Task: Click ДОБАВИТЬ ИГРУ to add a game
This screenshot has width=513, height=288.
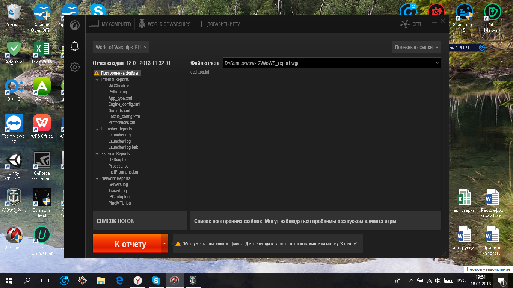Action: (x=219, y=24)
